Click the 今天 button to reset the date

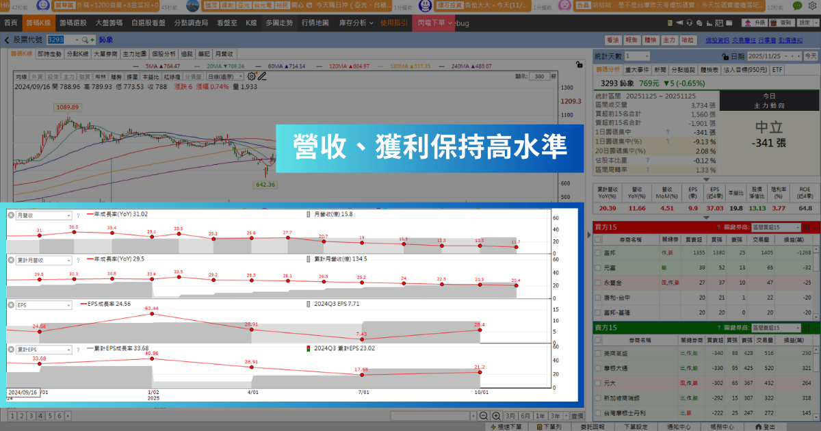click(809, 56)
